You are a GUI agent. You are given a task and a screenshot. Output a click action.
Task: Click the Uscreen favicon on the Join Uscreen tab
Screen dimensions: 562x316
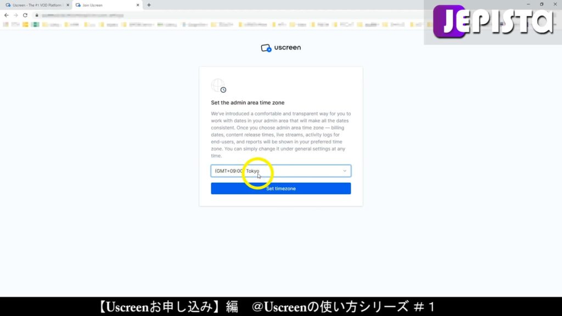pos(77,5)
